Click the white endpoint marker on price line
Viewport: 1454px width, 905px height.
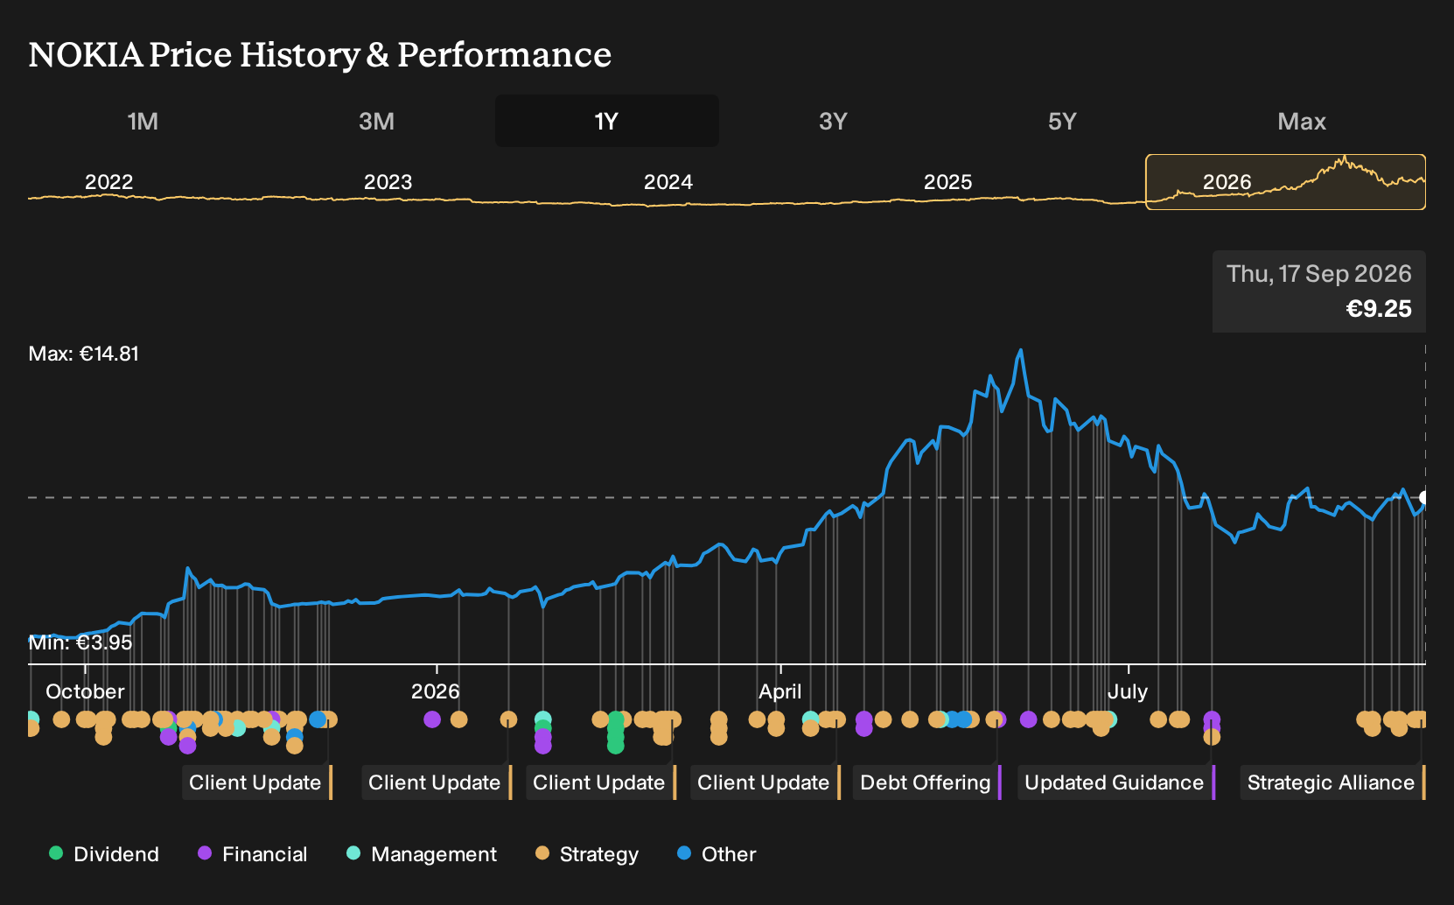[1424, 497]
